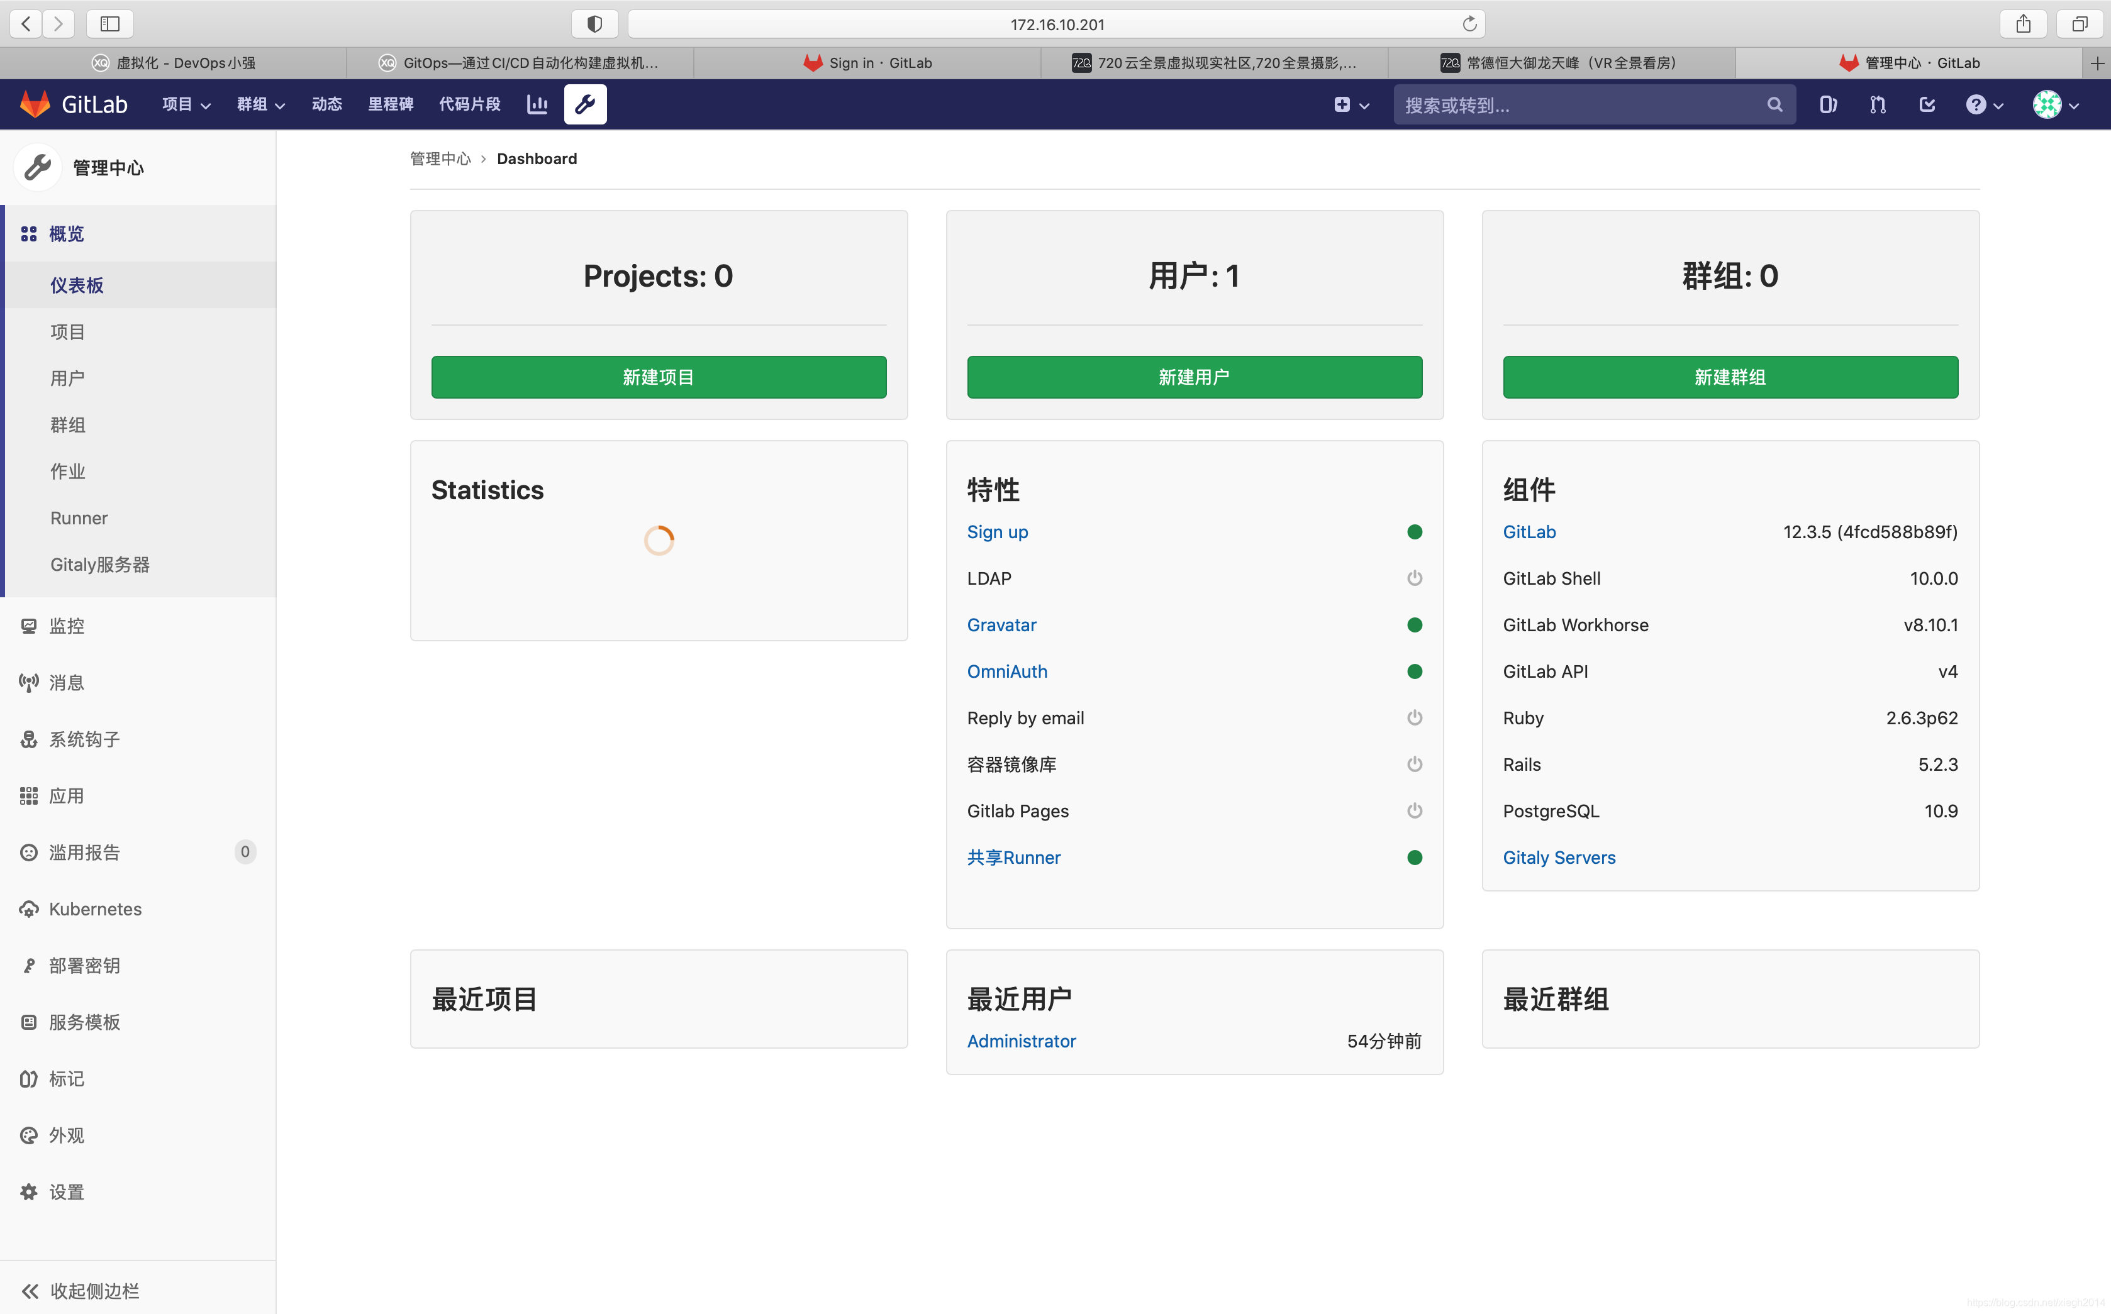
Task: Click the Safari address bar 172.16.10.201
Action: 1056,23
